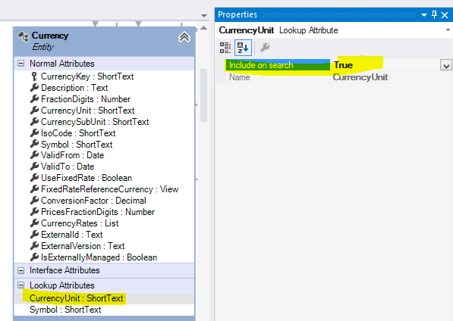Open Property Pages wrench button

tap(265, 47)
